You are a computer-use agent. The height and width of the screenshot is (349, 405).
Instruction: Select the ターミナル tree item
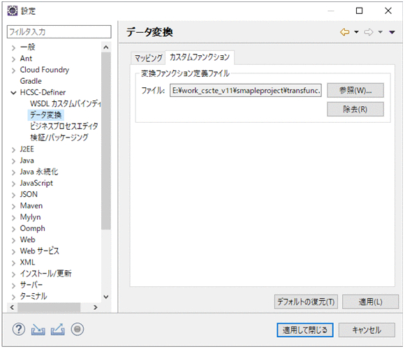tap(34, 296)
